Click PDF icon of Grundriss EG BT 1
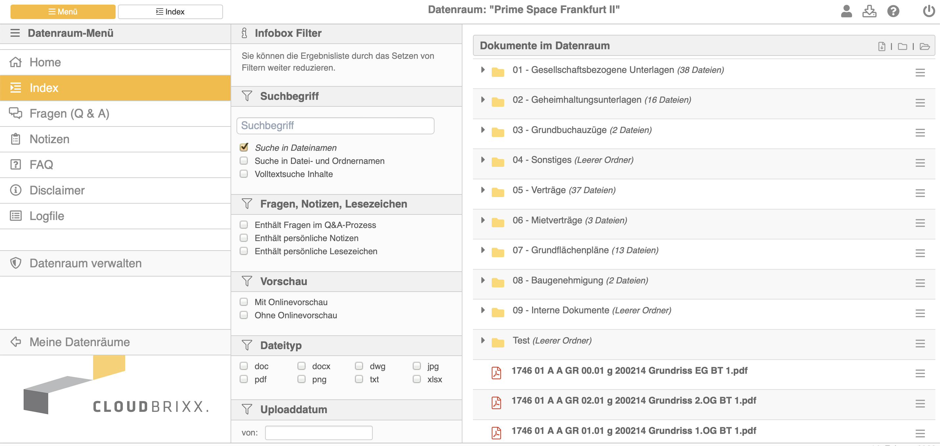 coord(496,373)
